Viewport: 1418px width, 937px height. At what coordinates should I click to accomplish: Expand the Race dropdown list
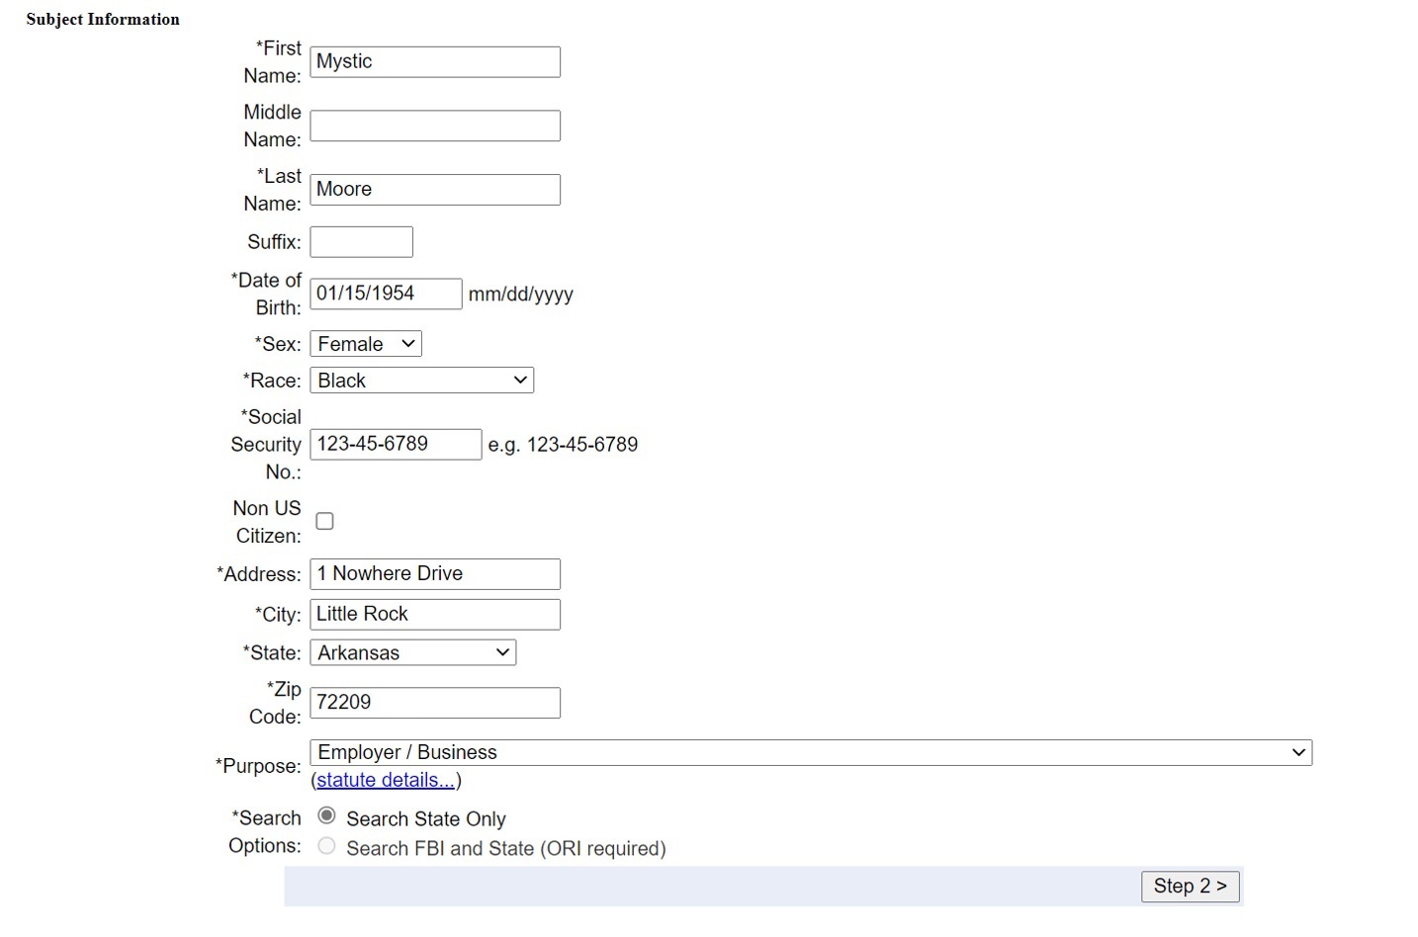(x=421, y=381)
